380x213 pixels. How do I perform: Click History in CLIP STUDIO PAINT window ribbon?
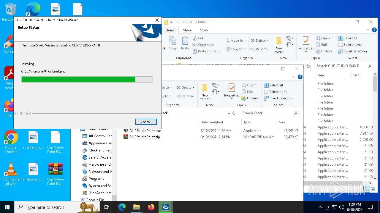click(x=324, y=51)
